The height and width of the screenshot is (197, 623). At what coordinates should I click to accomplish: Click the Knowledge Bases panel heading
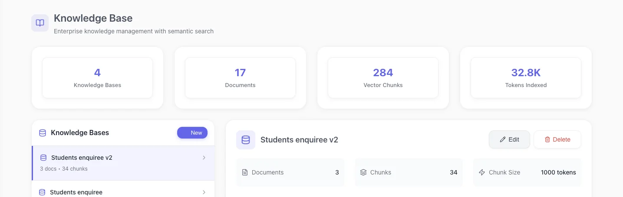pyautogui.click(x=80, y=133)
